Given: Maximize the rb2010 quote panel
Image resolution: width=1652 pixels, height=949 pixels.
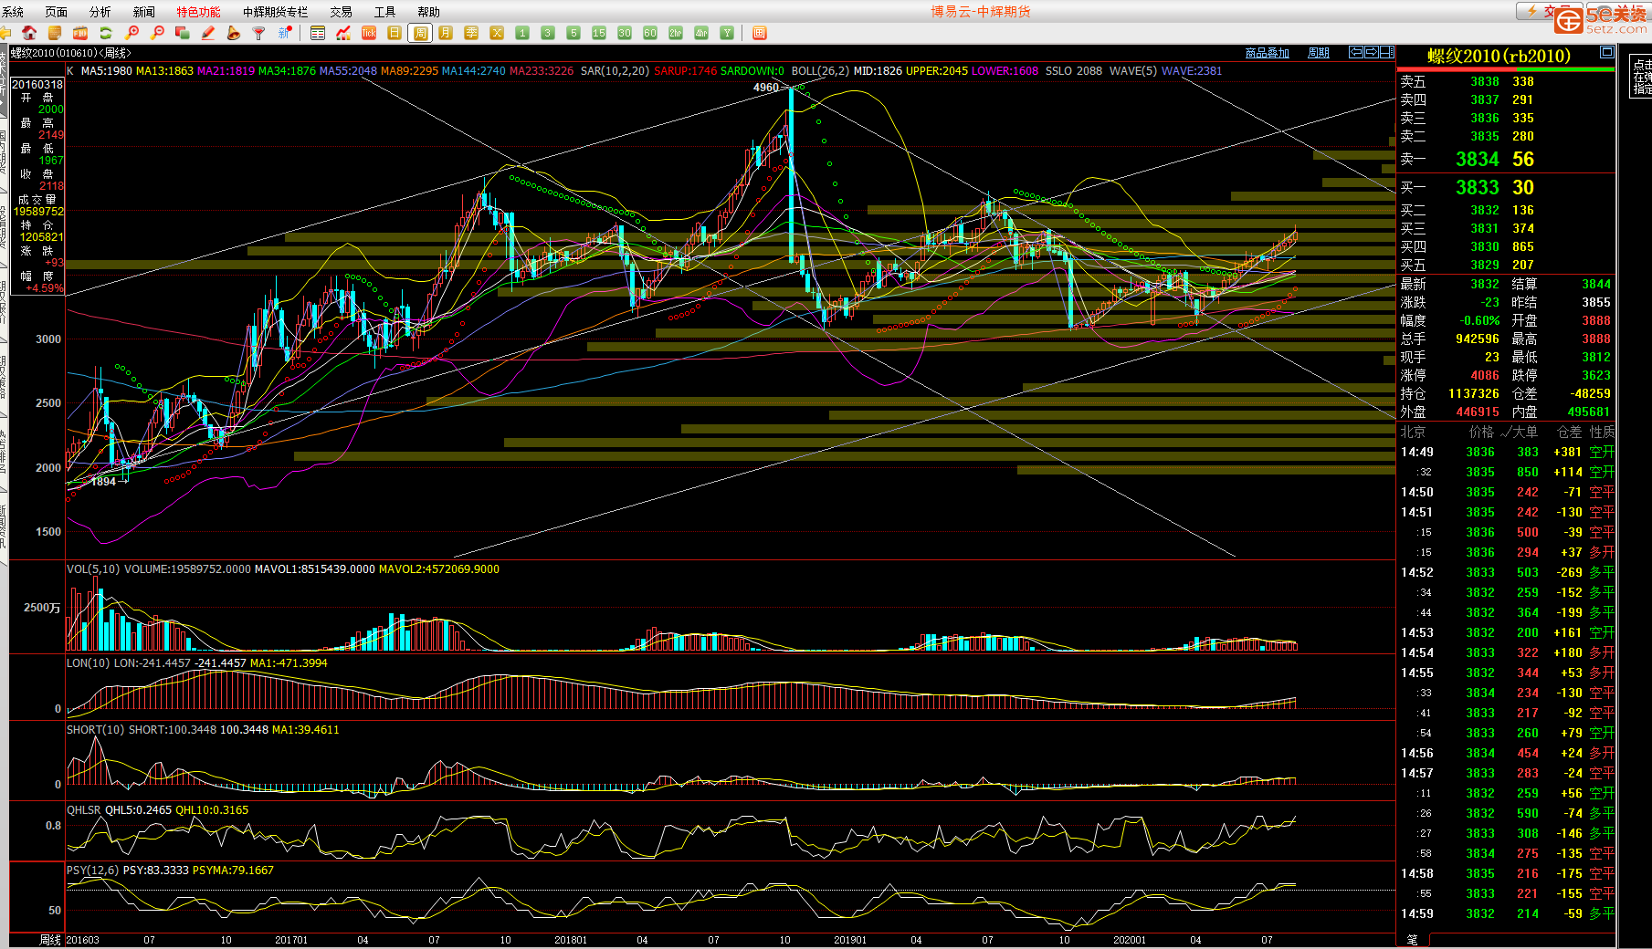Looking at the screenshot, I should 1606,53.
